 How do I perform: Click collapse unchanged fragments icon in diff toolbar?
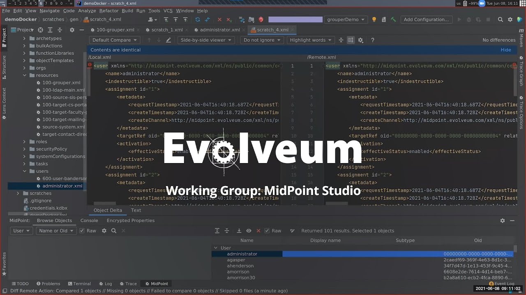point(341,40)
